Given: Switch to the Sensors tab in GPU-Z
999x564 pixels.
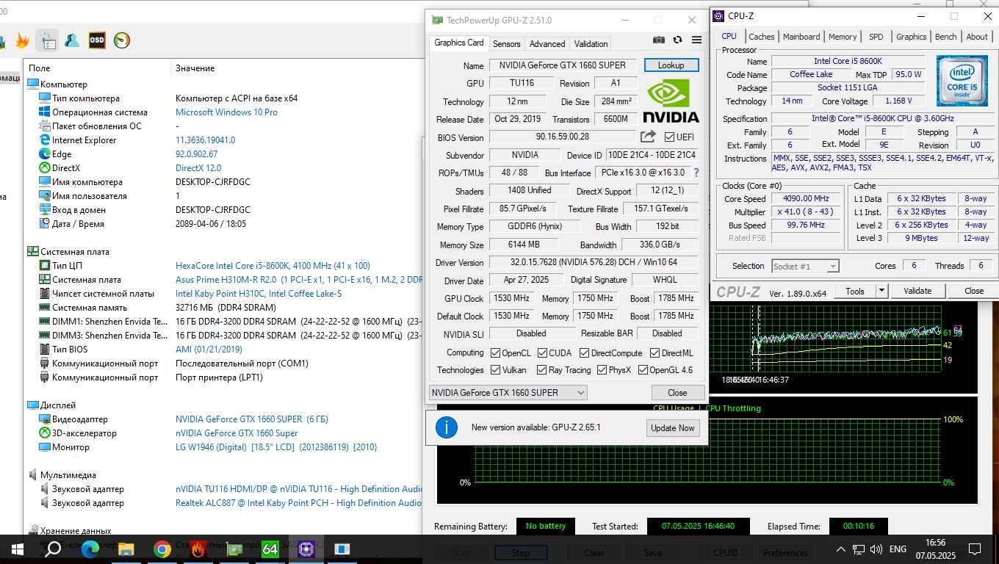Looking at the screenshot, I should pyautogui.click(x=506, y=44).
